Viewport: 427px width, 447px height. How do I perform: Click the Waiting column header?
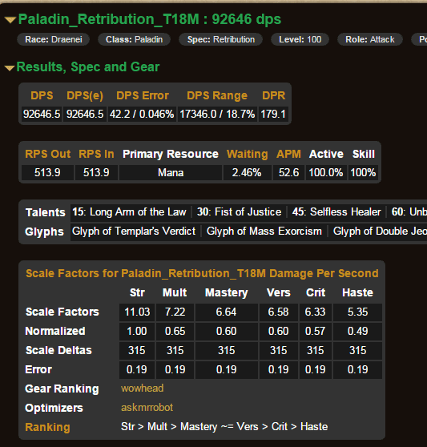tap(247, 154)
